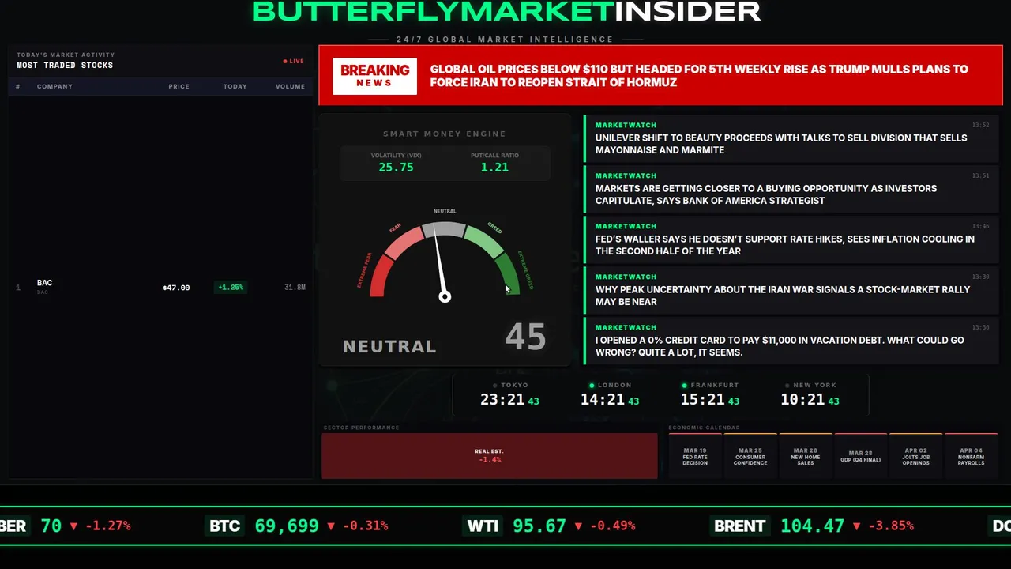Select the Real Est. -1.4% sector tile

pos(489,456)
